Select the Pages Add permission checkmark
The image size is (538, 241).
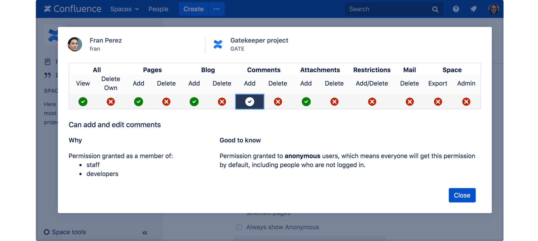pos(139,102)
